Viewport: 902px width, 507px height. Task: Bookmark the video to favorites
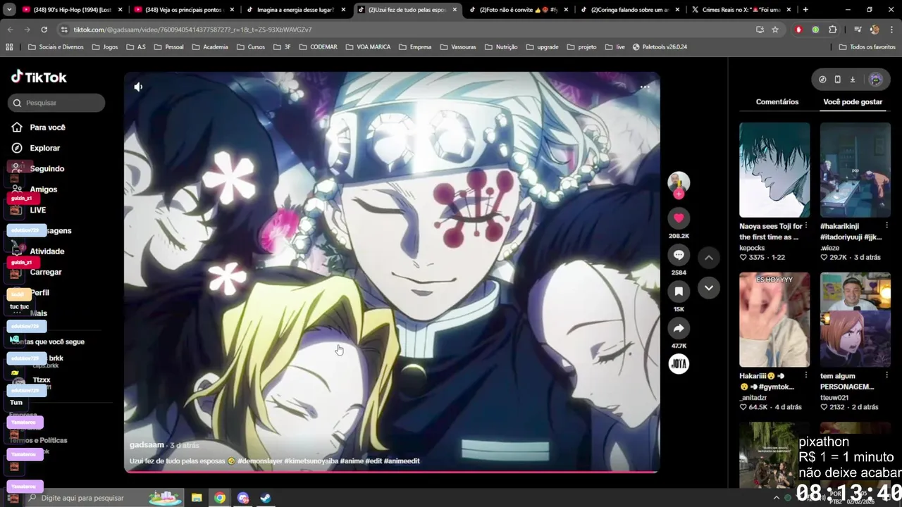pos(679,292)
